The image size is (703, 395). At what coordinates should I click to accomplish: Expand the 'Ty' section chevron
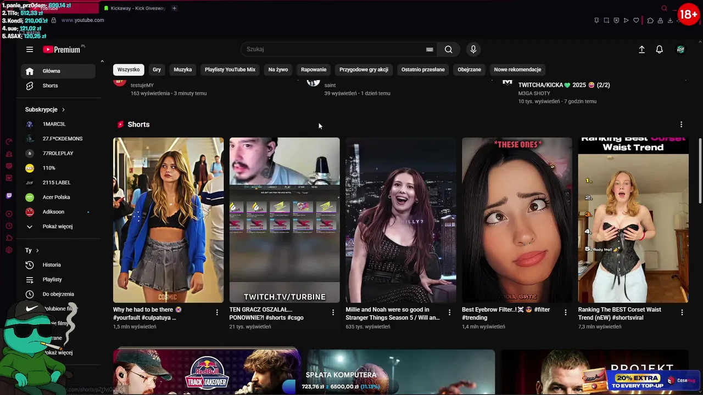click(x=37, y=251)
